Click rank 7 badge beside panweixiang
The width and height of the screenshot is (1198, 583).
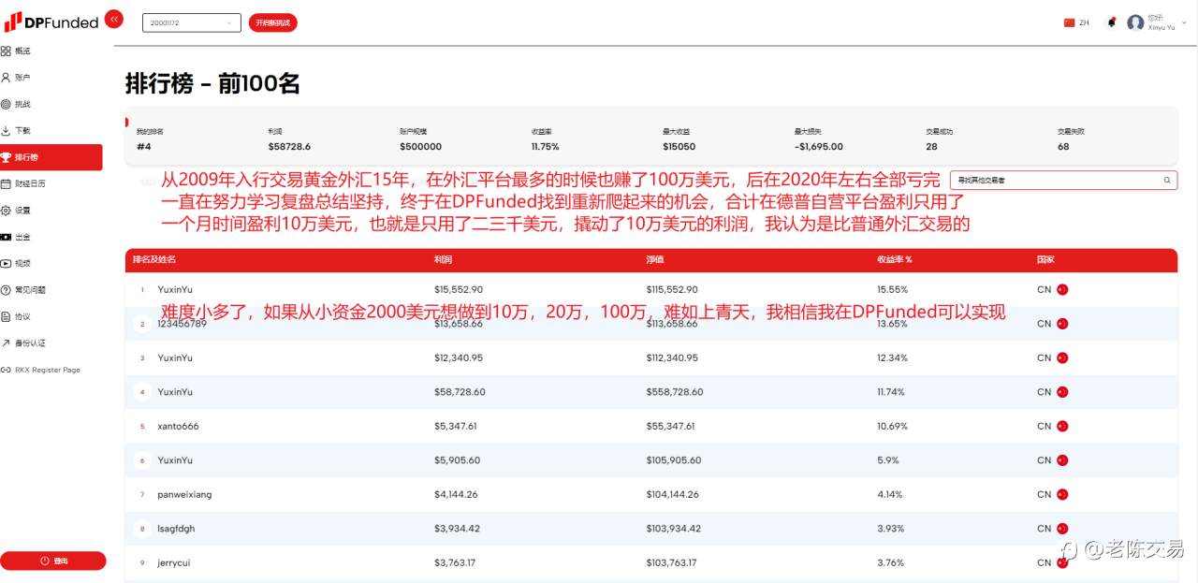(143, 494)
